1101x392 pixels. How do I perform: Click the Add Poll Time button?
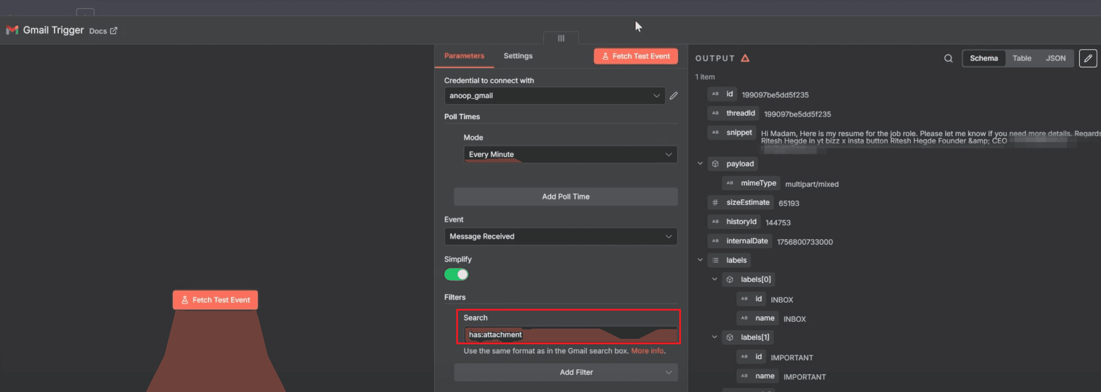pyautogui.click(x=566, y=196)
